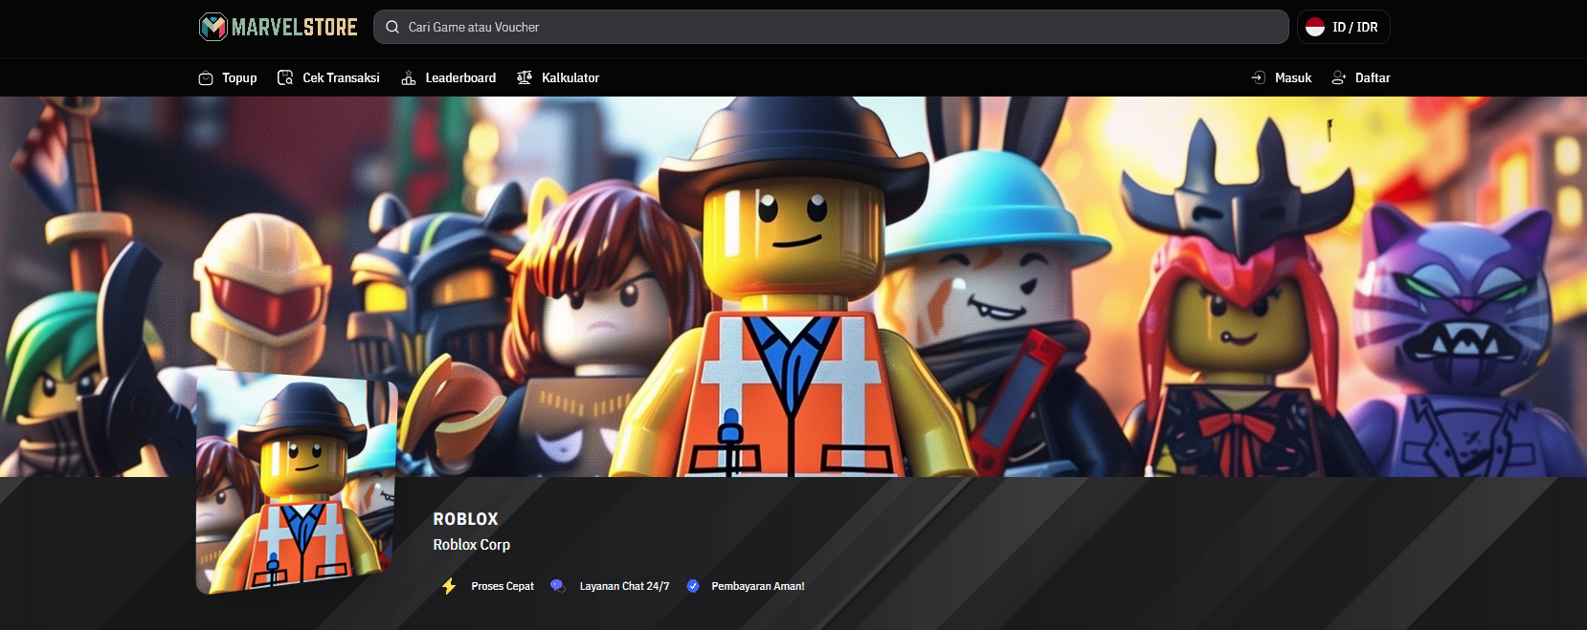Image resolution: width=1587 pixels, height=630 pixels.
Task: Click the Daftar register link
Action: (x=1361, y=77)
